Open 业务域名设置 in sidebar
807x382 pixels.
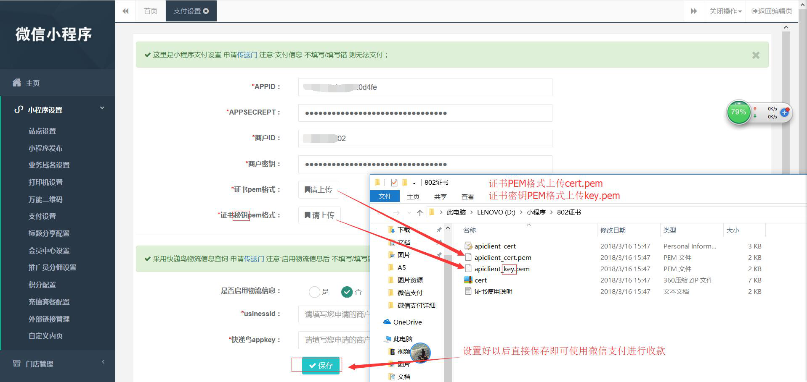(x=49, y=165)
